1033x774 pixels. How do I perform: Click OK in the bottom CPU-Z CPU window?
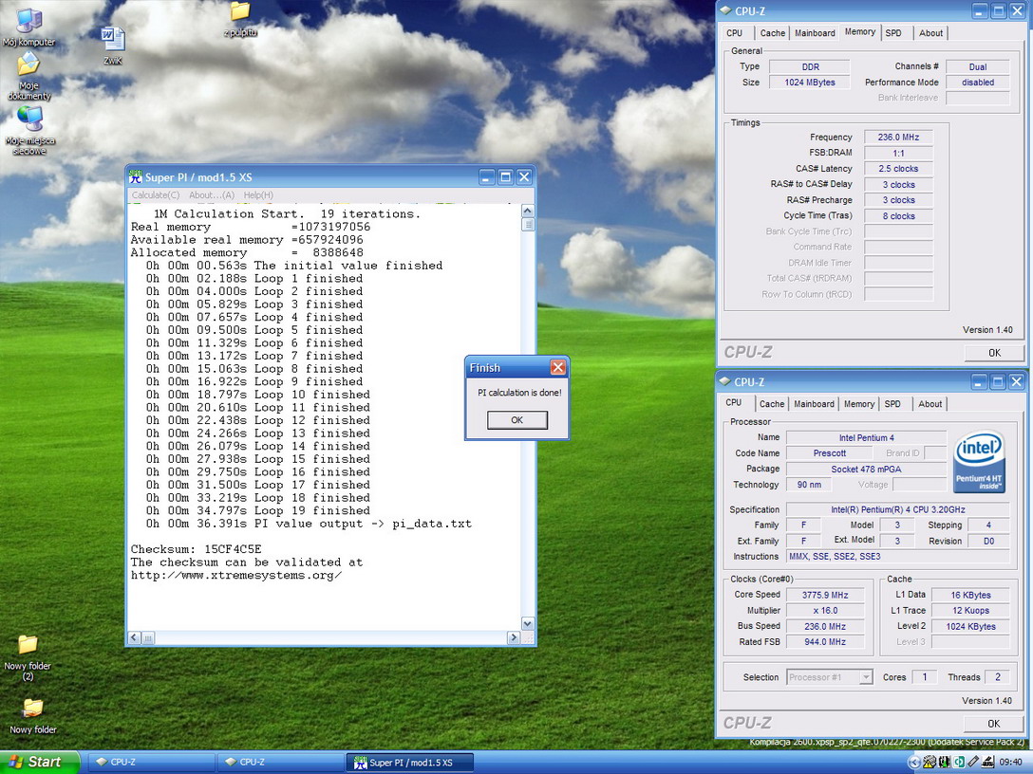993,724
